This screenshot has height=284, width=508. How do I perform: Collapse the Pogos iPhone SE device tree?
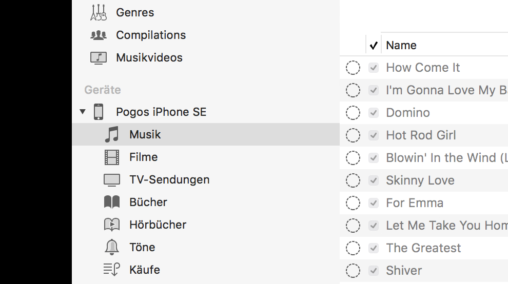coord(83,112)
